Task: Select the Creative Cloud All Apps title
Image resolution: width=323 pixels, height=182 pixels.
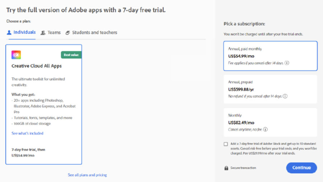Action: click(x=37, y=66)
